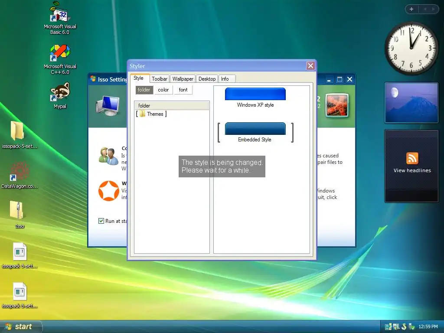Viewport: 444px width, 333px height.
Task: Click the folder column header in the list
Action: (172, 106)
